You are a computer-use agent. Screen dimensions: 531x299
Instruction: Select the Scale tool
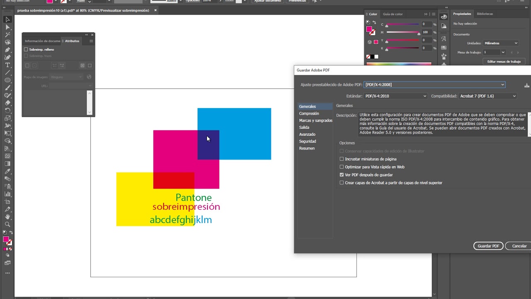7,118
